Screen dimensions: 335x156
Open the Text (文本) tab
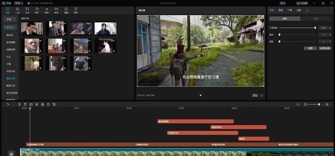pyautogui.click(x=27, y=10)
